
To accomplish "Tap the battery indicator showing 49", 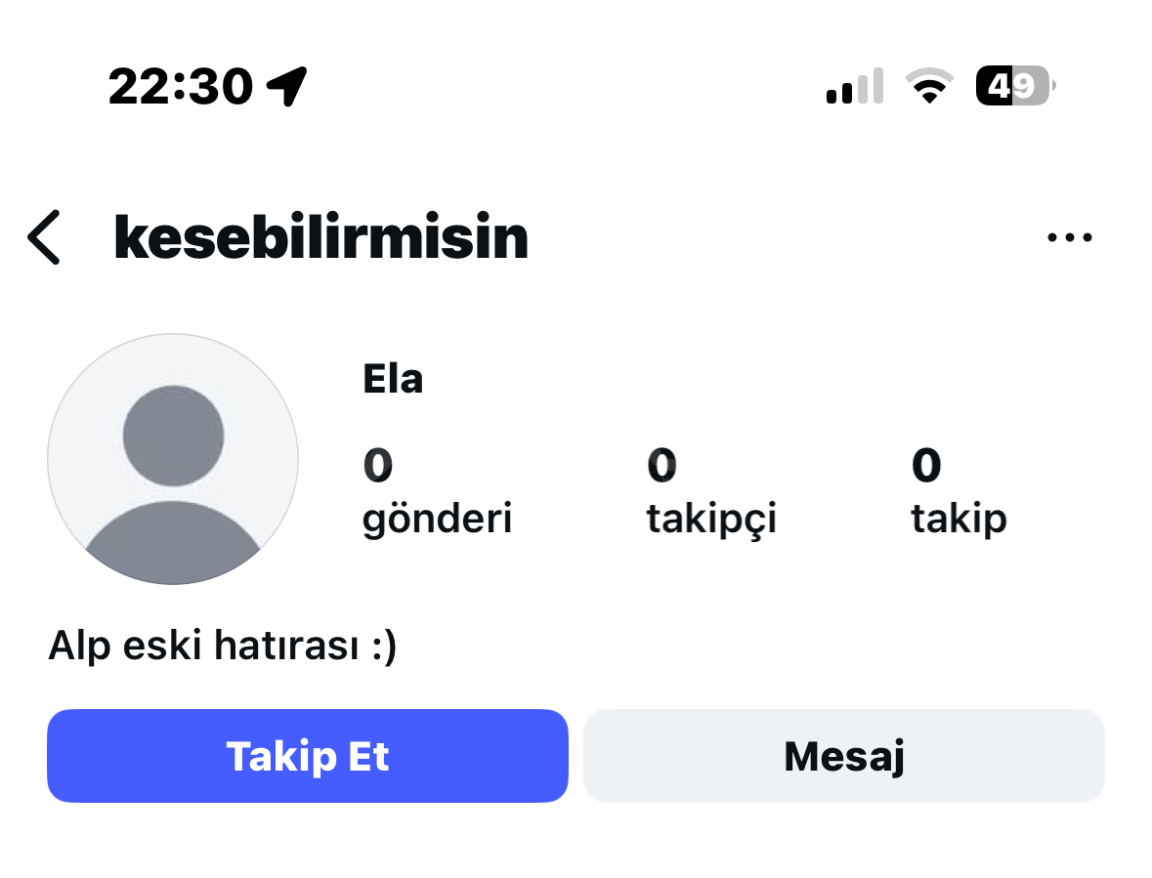I will [x=1013, y=87].
